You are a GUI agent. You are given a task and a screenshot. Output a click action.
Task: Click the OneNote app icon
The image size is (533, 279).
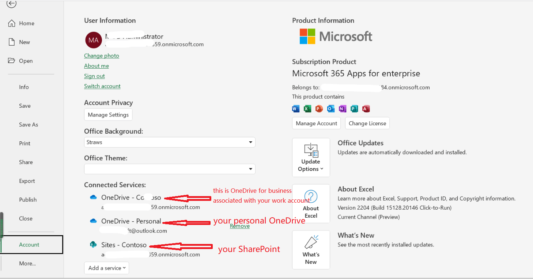(x=343, y=109)
